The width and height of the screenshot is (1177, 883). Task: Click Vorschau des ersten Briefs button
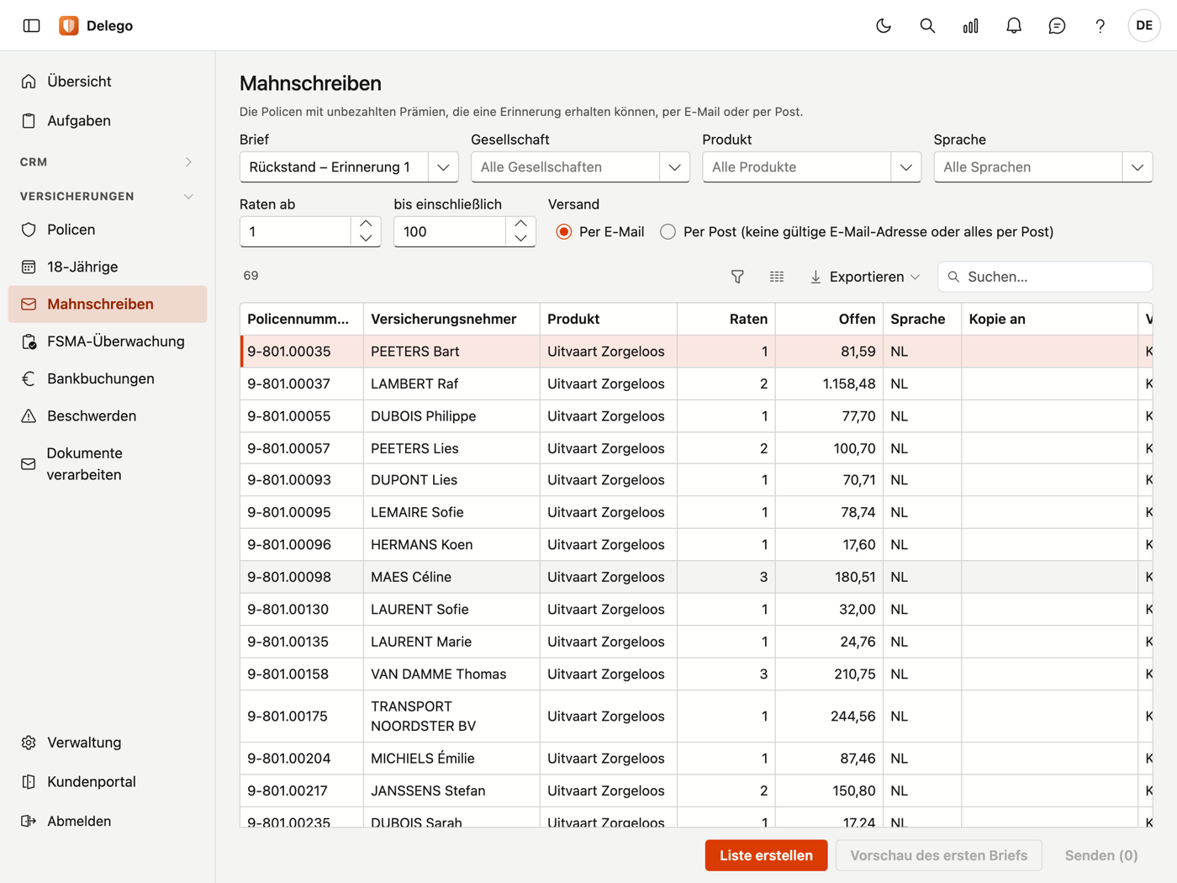pyautogui.click(x=938, y=855)
